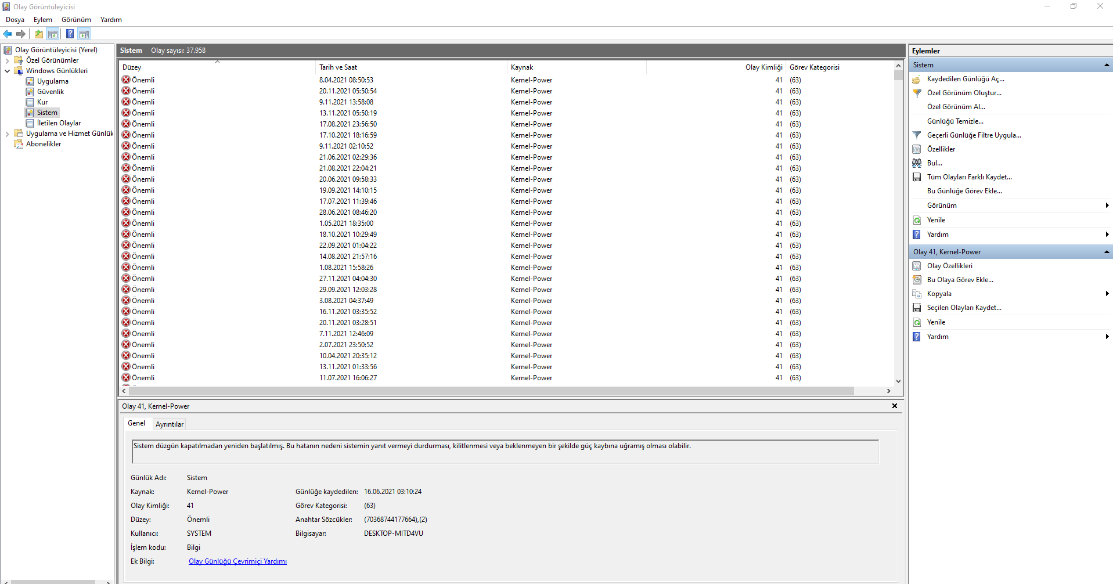1113x584 pixels.
Task: Select the Sistem log in the tree
Action: [x=47, y=113]
